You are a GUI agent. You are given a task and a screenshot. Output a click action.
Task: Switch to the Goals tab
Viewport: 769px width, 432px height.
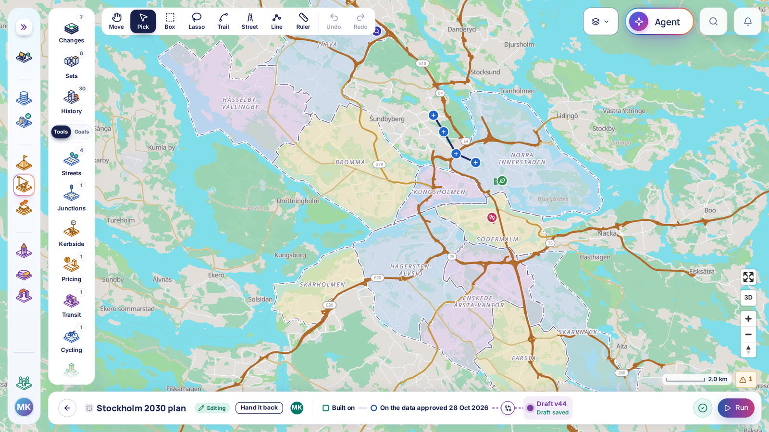[x=82, y=132]
